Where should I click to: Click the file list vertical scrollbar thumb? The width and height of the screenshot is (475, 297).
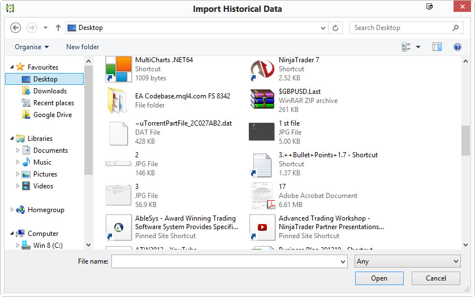(x=465, y=140)
